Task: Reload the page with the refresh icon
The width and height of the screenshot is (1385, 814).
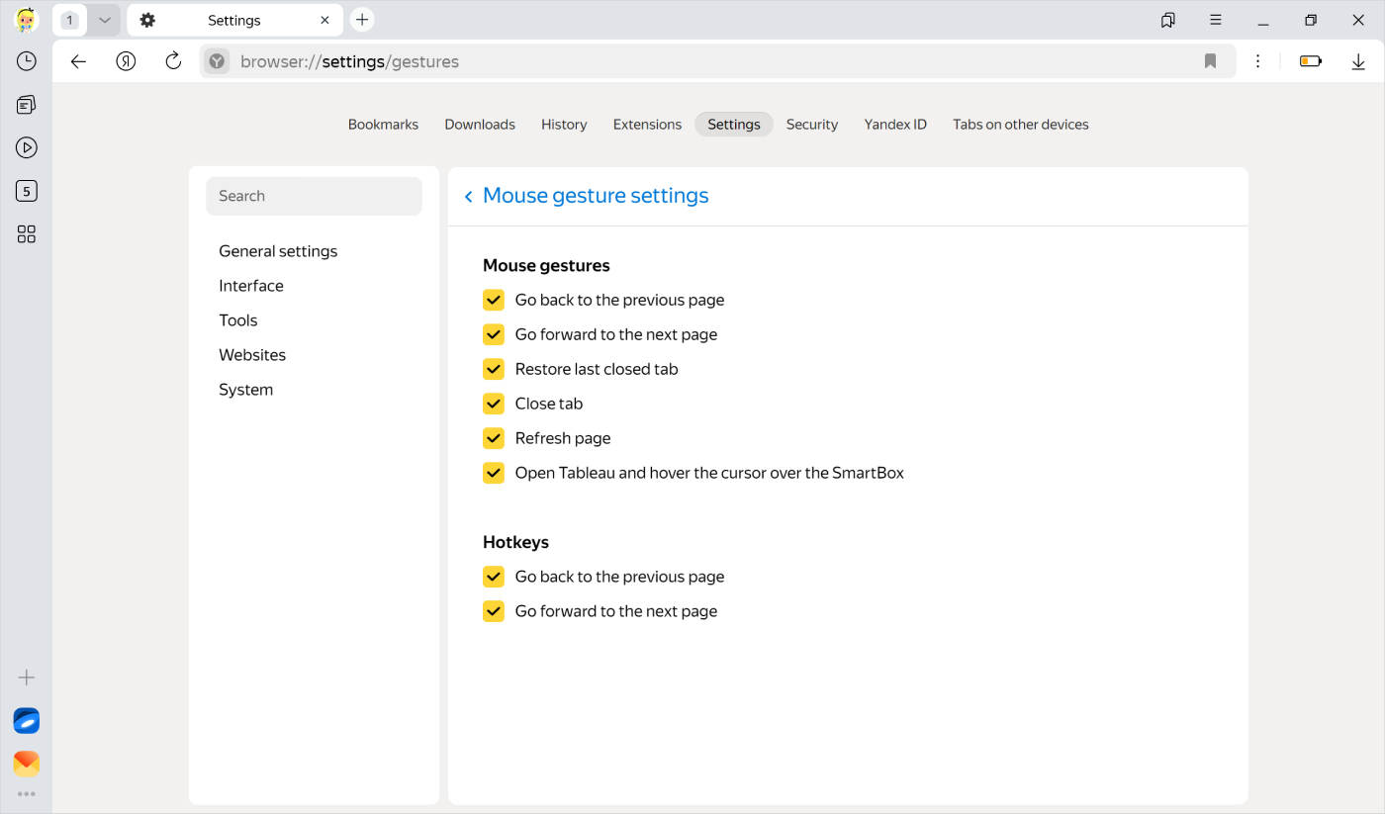Action: click(173, 61)
